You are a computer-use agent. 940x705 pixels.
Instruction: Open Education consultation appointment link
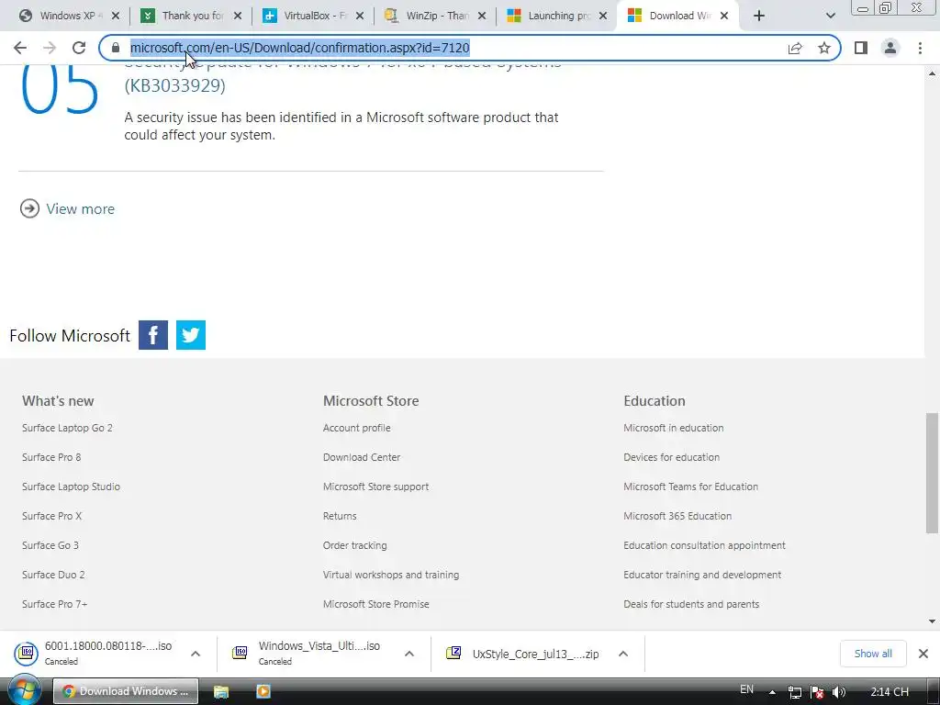point(704,545)
